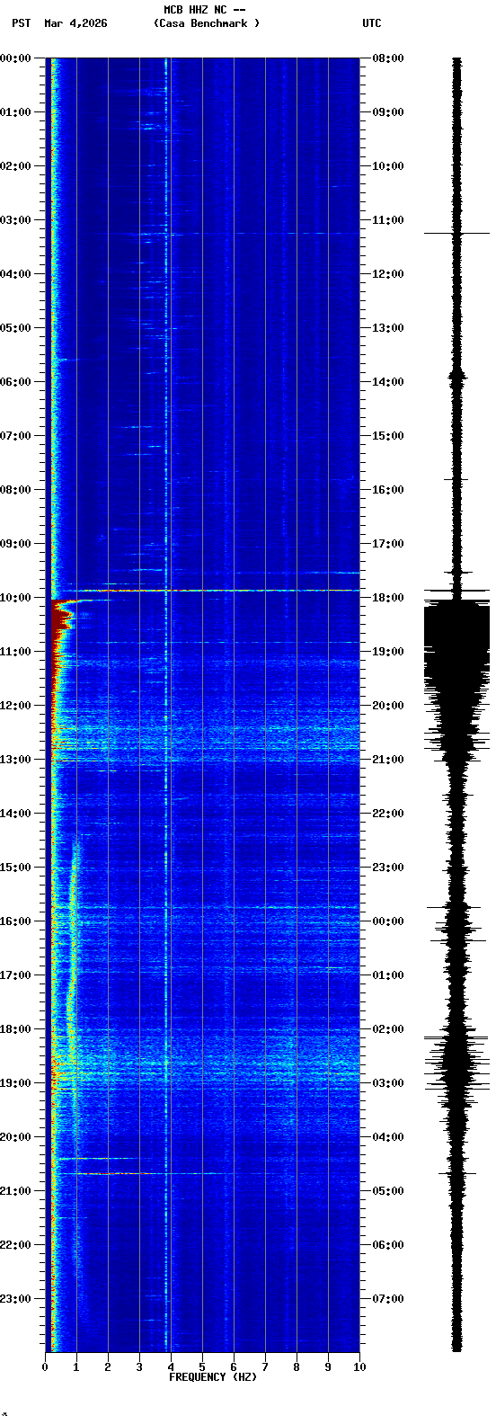
Task: Click the PST "00:00" time label
Action: (x=15, y=58)
